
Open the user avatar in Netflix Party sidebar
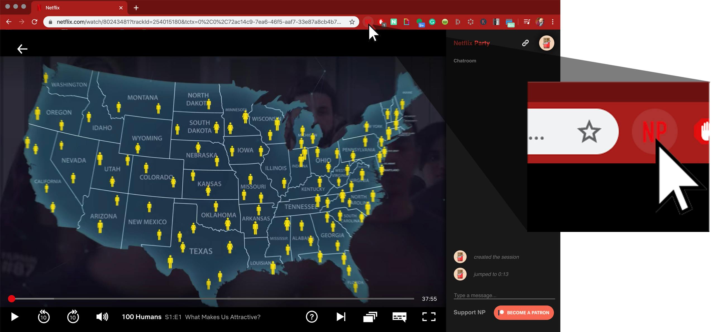pyautogui.click(x=546, y=43)
